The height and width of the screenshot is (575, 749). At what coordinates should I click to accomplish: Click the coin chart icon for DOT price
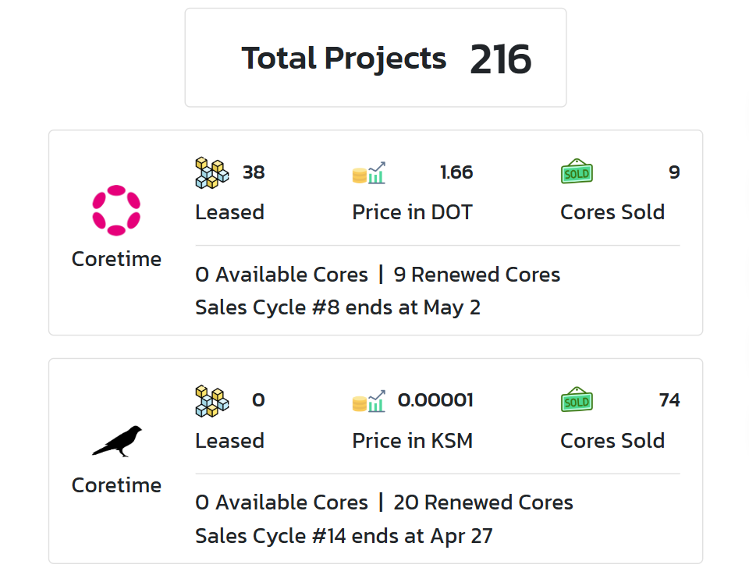point(369,172)
